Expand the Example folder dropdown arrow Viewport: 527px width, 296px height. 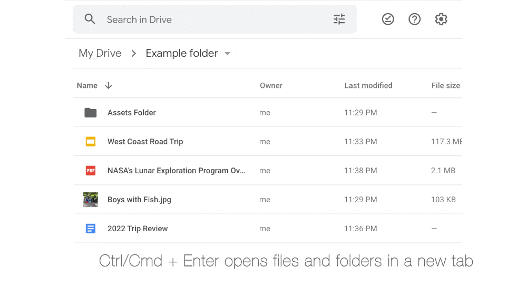tap(228, 54)
